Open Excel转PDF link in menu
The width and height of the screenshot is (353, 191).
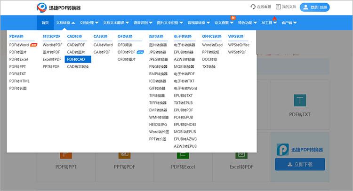click(x=52, y=59)
